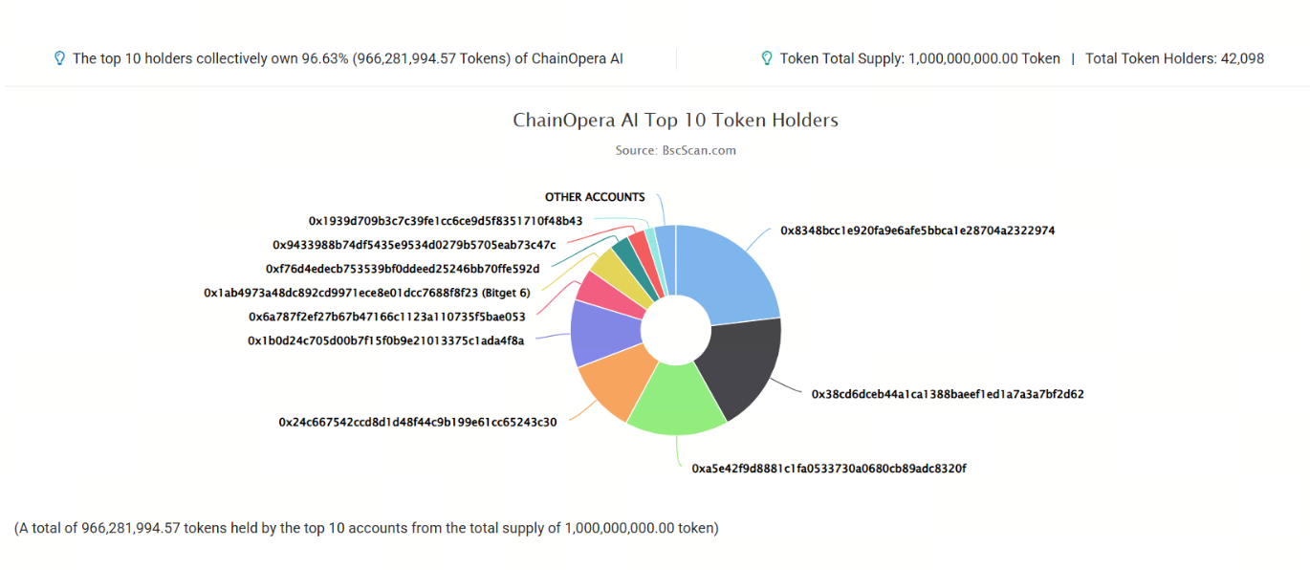
Task: Click the OTHER ACCOUNTS label
Action: (595, 197)
